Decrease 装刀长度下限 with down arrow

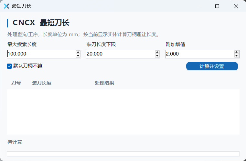pyautogui.click(x=157, y=56)
